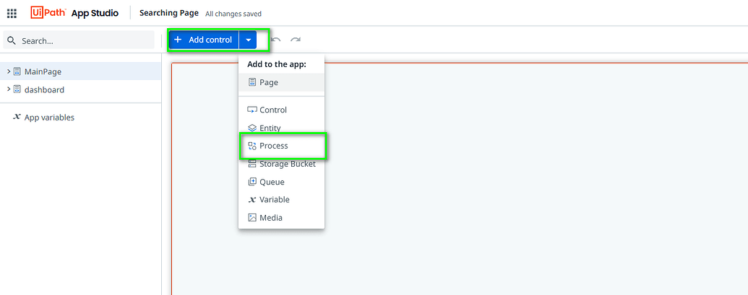Screen dimensions: 748x295
Task: Choose Storage Bucket menu entry
Action: point(287,164)
